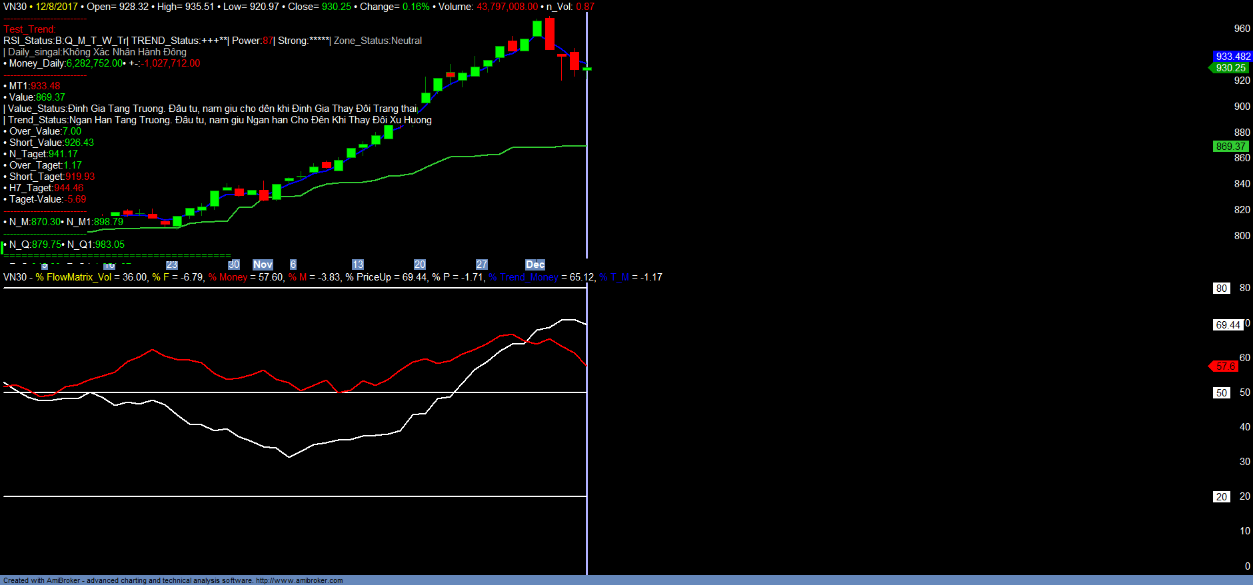The image size is (1253, 585).
Task: Click the white 69.44 PriceUp value tag
Action: pos(1228,325)
